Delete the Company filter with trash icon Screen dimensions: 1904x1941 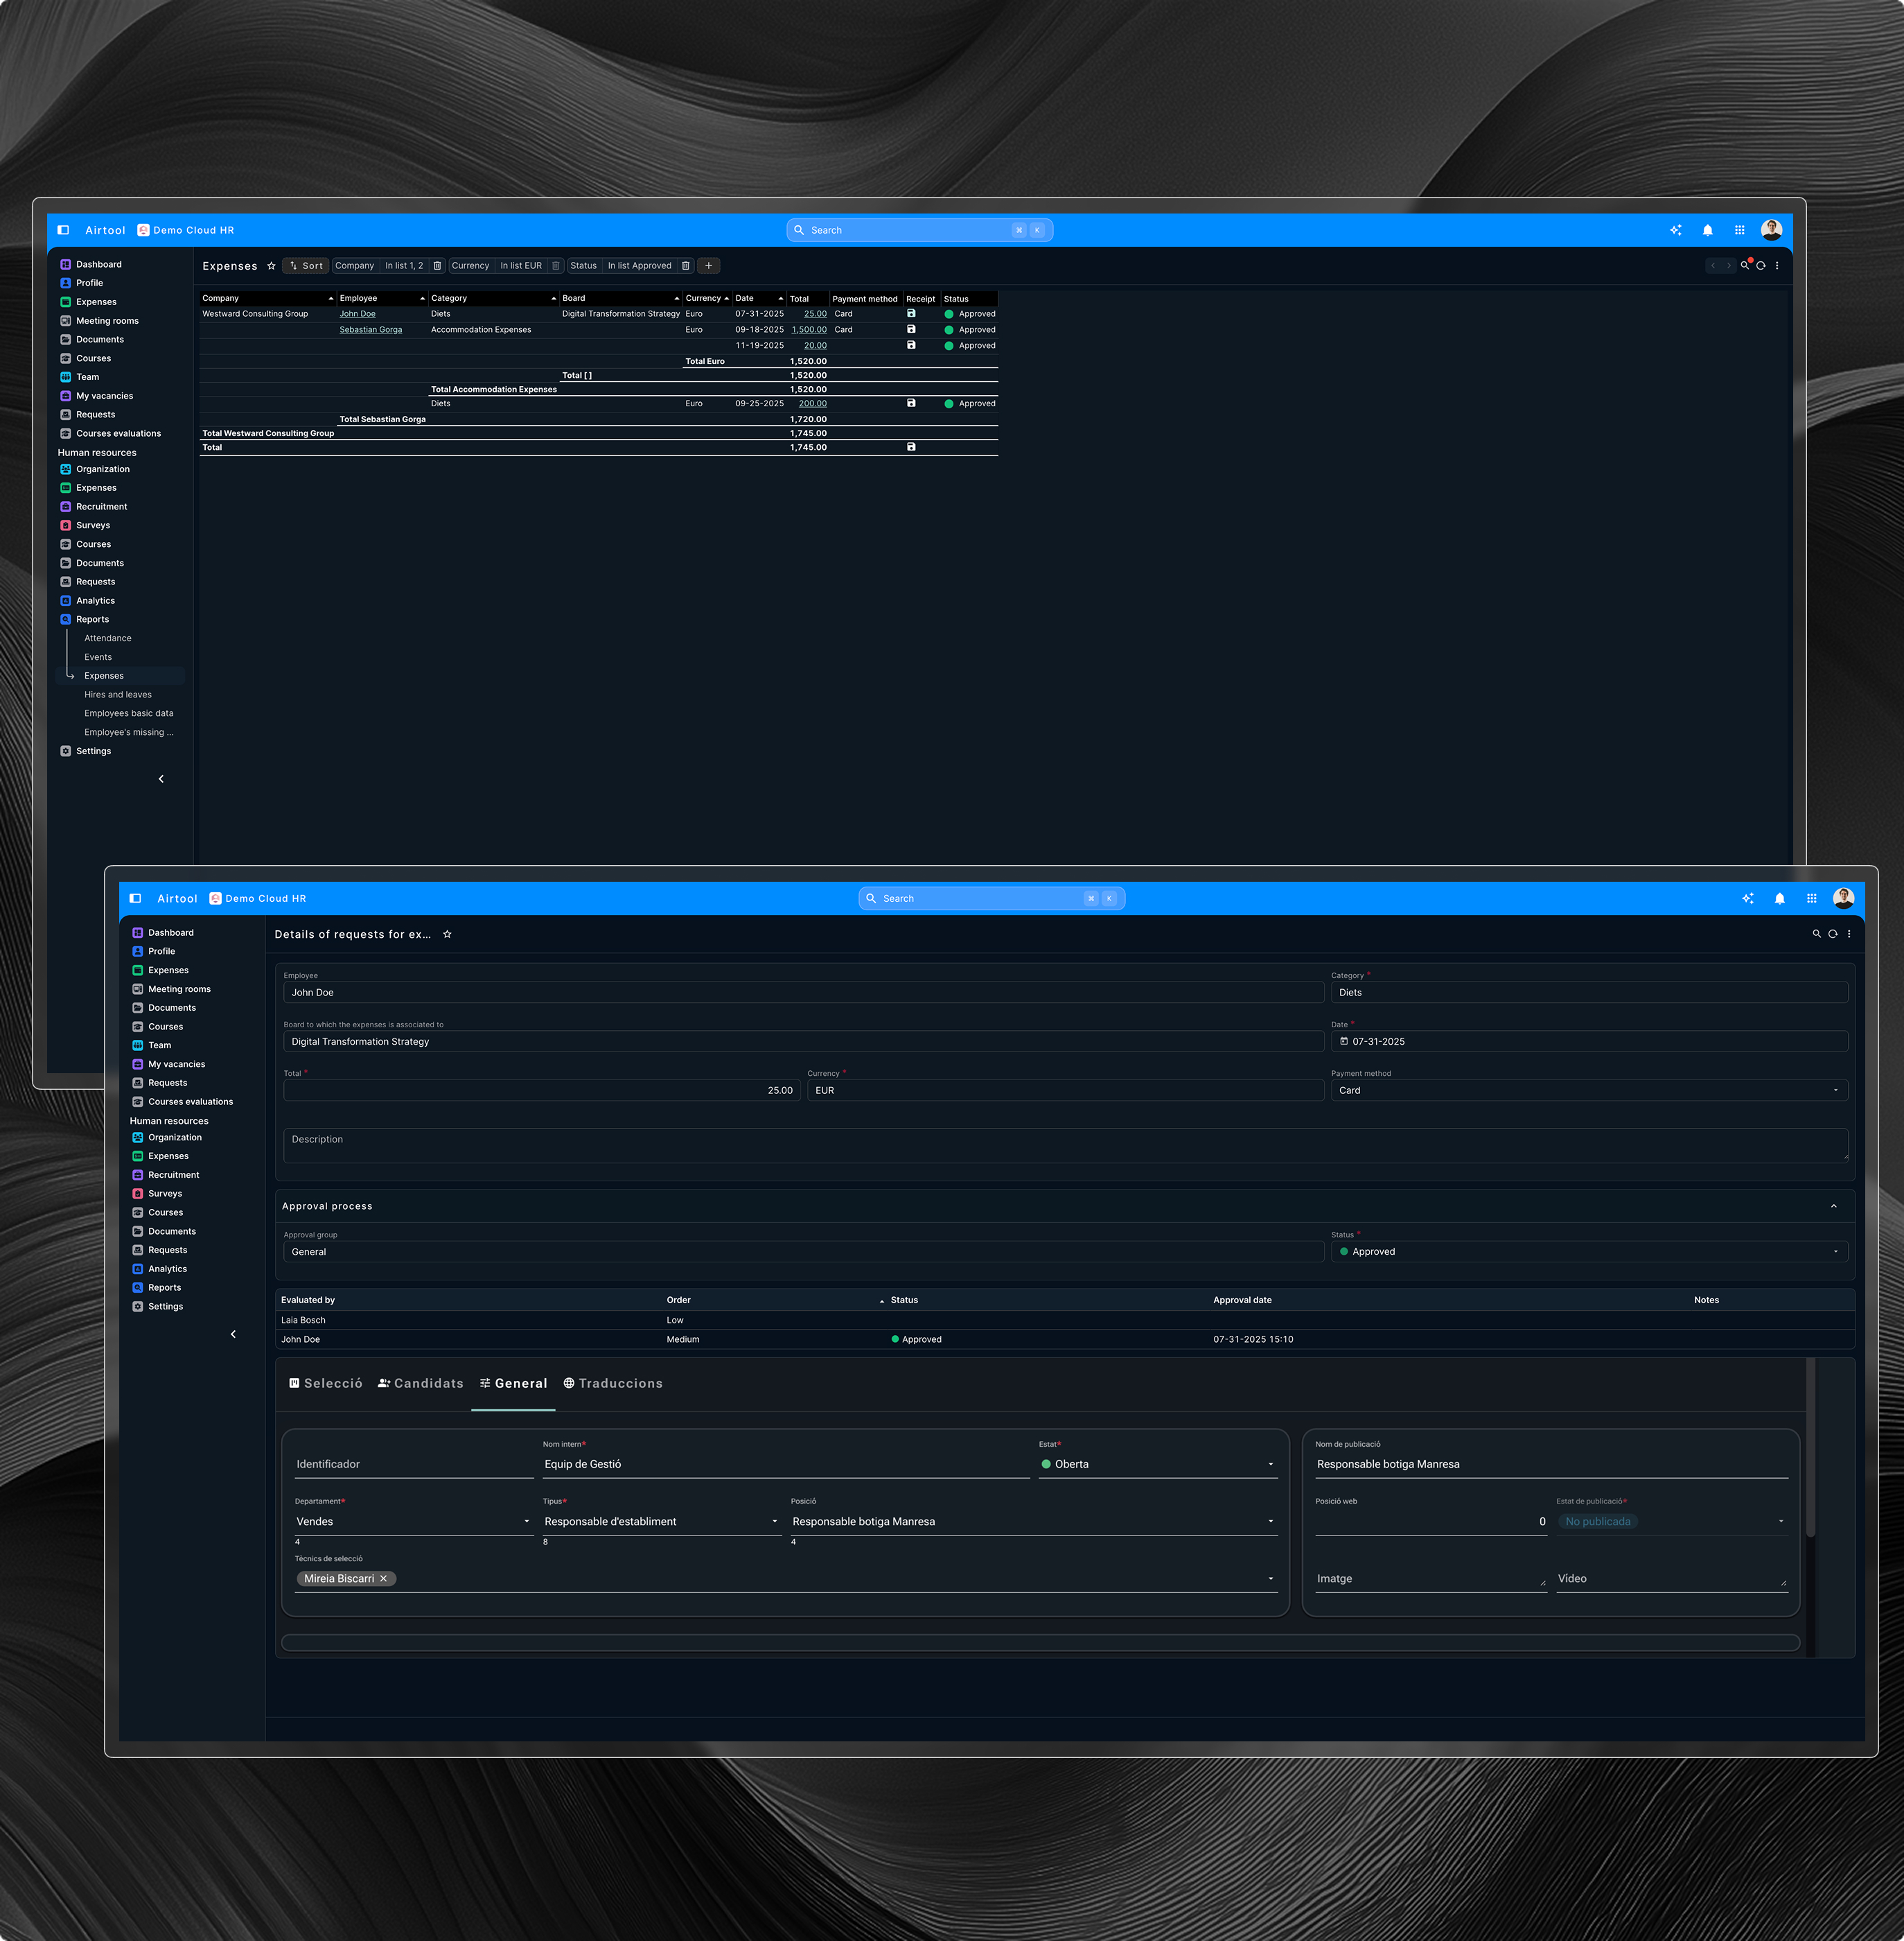437,266
